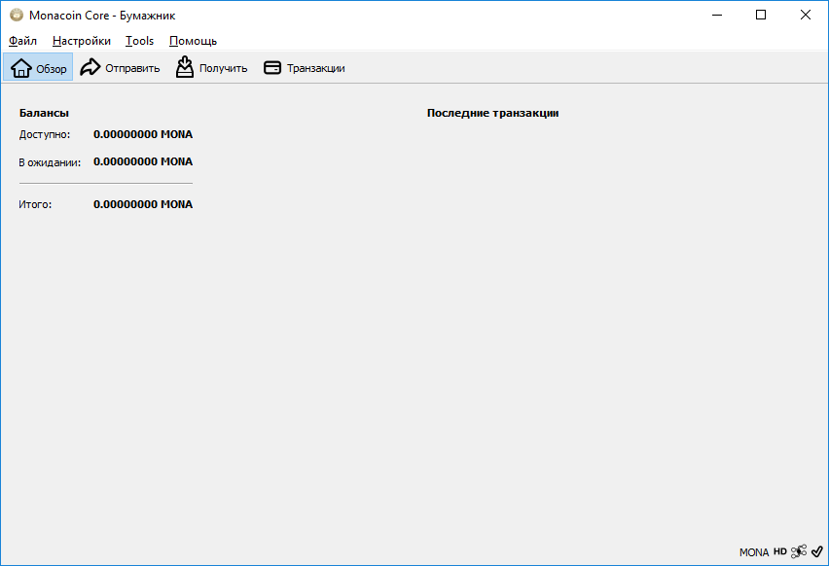This screenshot has width=829, height=566.
Task: Close the Monacoin Core window
Action: 806,15
